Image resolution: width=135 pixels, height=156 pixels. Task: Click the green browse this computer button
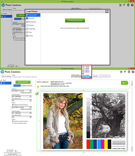(x=75, y=20)
